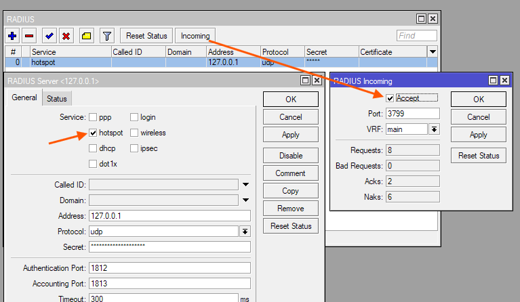Toggle the dhcp service checkbox
Image resolution: width=520 pixels, height=302 pixels.
pyautogui.click(x=93, y=148)
